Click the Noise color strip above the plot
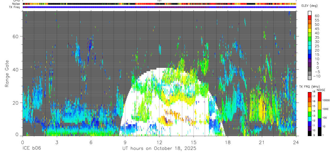This screenshot has height=154, width=333. 159,4
